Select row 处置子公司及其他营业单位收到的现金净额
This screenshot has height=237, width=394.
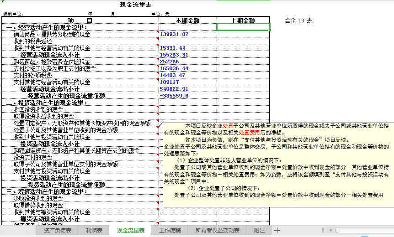pos(80,130)
